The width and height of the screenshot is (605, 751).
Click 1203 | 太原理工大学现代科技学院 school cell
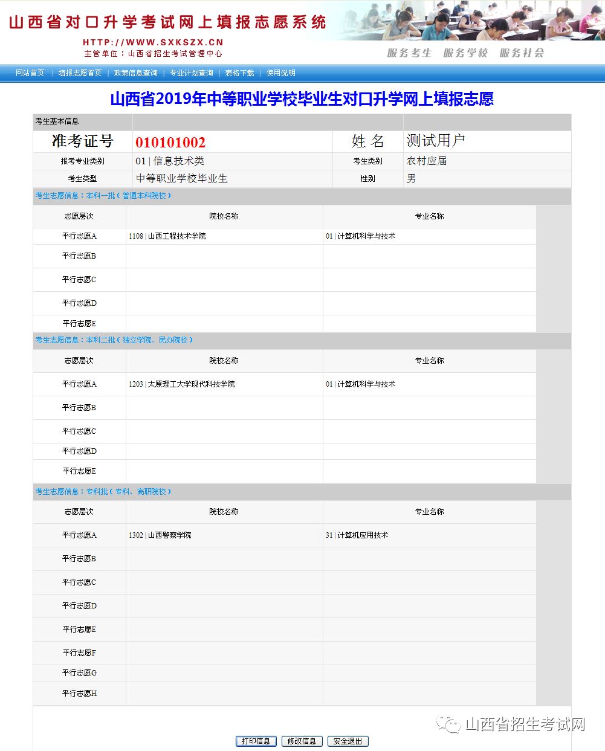coord(182,384)
